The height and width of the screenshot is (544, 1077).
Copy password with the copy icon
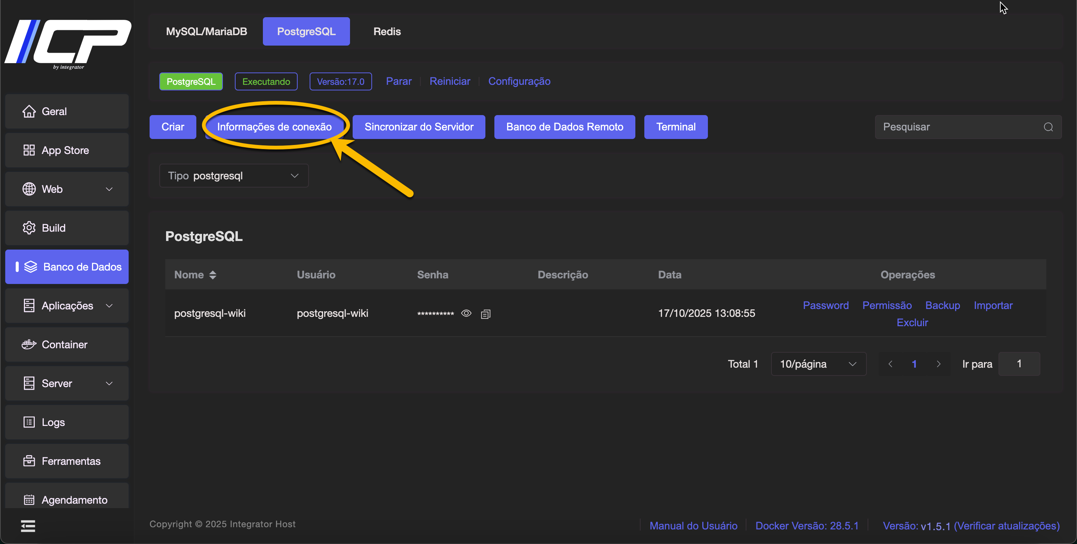point(485,314)
